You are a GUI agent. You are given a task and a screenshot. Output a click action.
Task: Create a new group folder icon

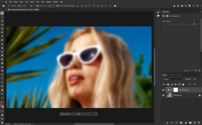190,123
